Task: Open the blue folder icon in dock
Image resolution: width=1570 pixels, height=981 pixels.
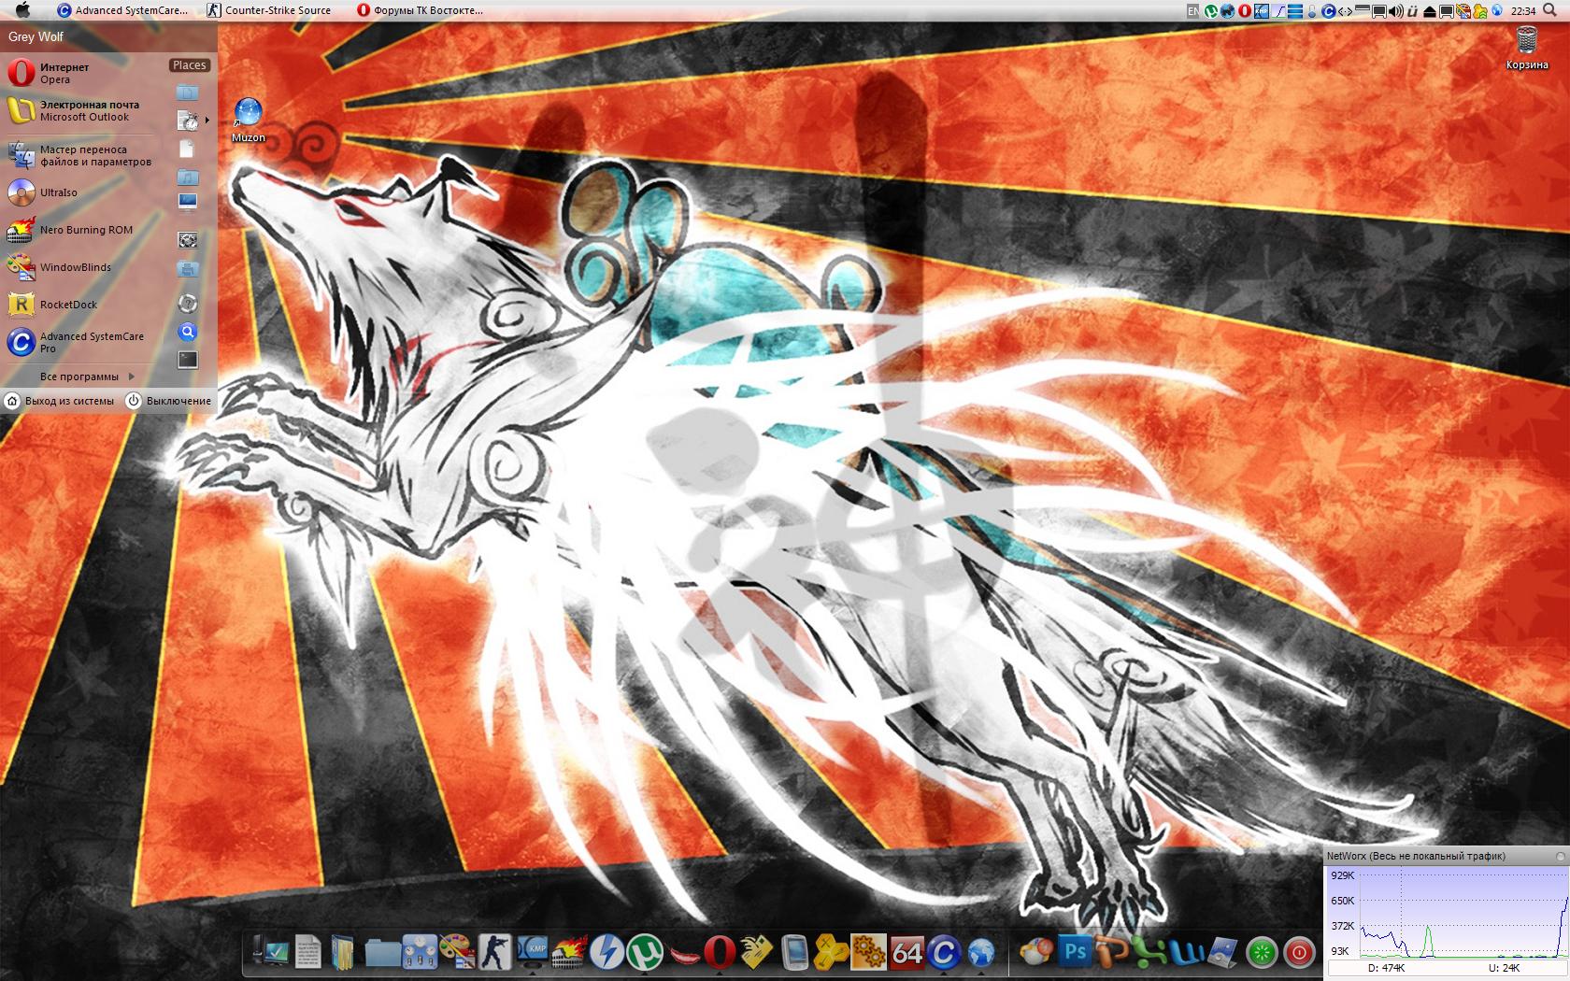Action: 381,952
